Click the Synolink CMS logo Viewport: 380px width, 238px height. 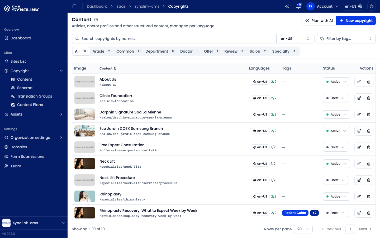[22, 8]
